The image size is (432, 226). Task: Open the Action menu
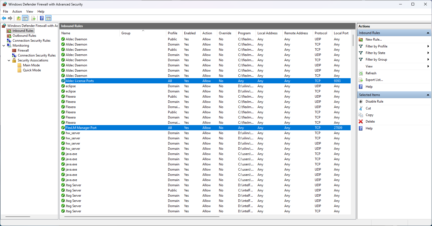pos(17,12)
